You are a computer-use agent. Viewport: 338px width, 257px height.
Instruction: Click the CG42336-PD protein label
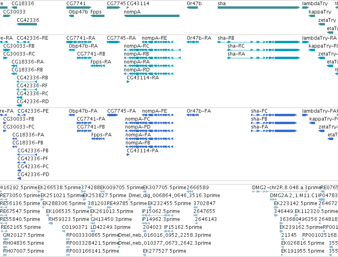tap(33, 175)
